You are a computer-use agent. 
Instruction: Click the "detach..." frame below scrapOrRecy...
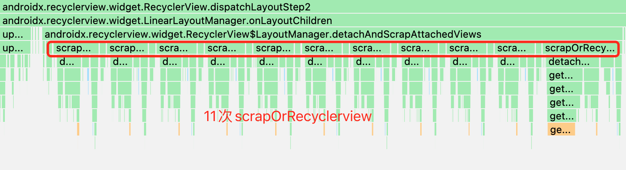(x=568, y=62)
